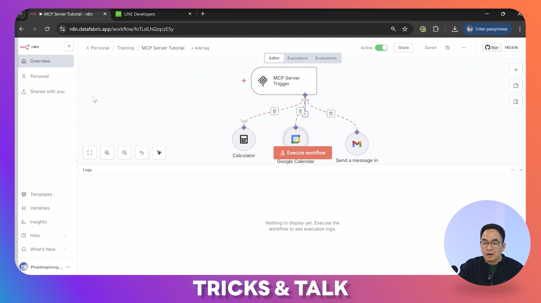Collapse the Logs panel chevron
This screenshot has width=541, height=303.
point(521,170)
